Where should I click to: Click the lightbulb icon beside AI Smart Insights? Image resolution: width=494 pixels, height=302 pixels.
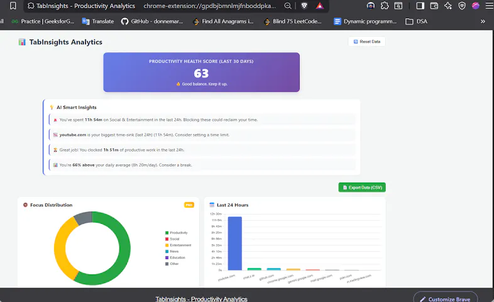click(x=52, y=108)
